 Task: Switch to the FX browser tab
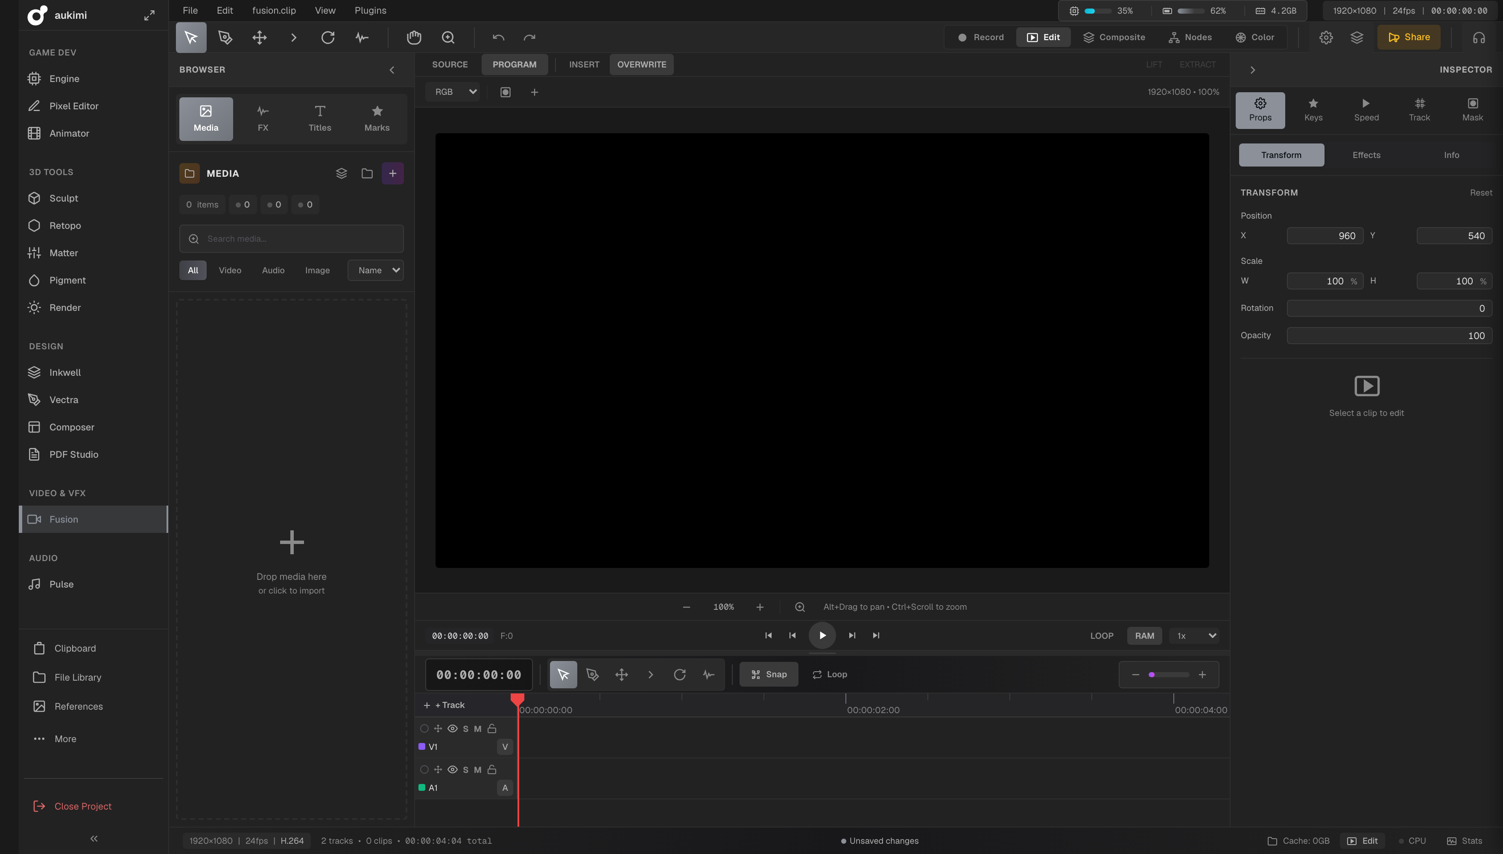pyautogui.click(x=263, y=119)
